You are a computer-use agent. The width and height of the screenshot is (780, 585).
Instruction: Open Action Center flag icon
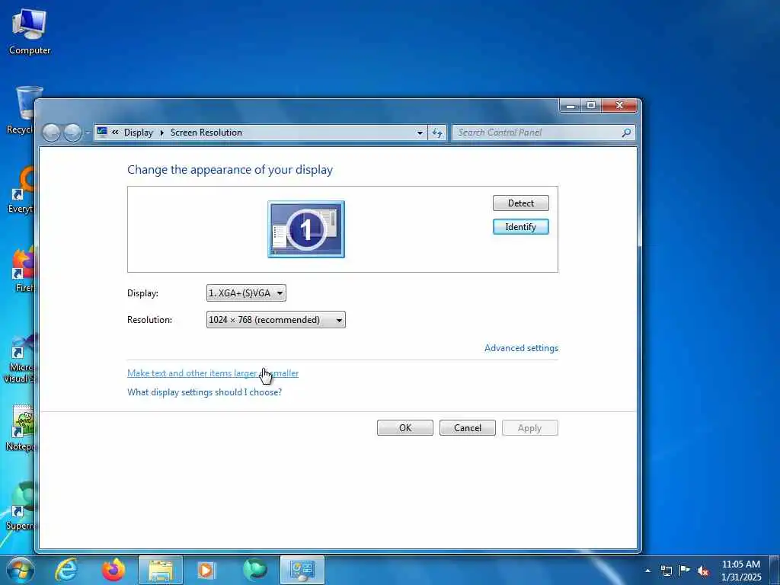point(685,571)
